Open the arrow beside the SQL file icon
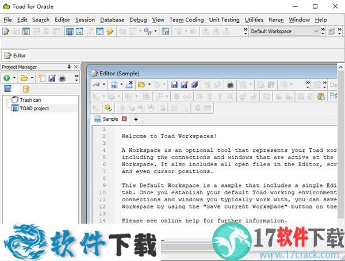This screenshot has height=261, width=345. 121,85
